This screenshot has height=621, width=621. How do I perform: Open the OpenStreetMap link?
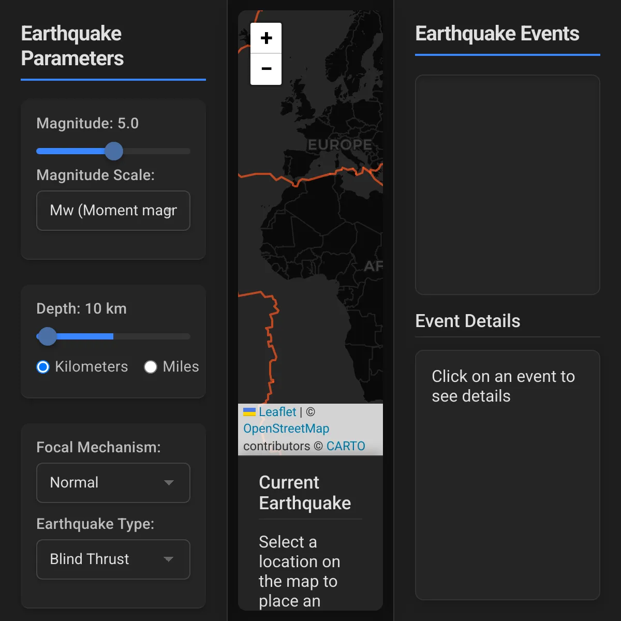pyautogui.click(x=286, y=428)
